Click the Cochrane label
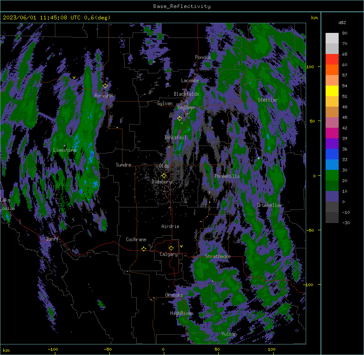Screen dimensions: 364x355 click(136, 239)
